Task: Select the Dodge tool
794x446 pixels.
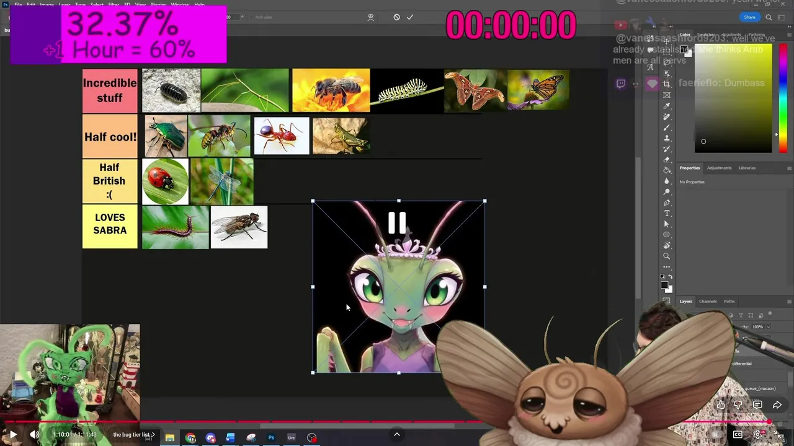Action: pyautogui.click(x=667, y=191)
